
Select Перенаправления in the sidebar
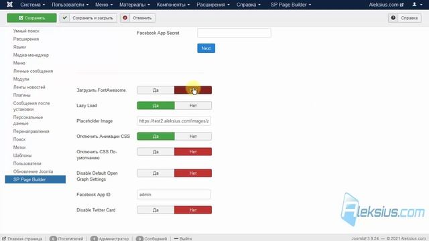pos(32,131)
